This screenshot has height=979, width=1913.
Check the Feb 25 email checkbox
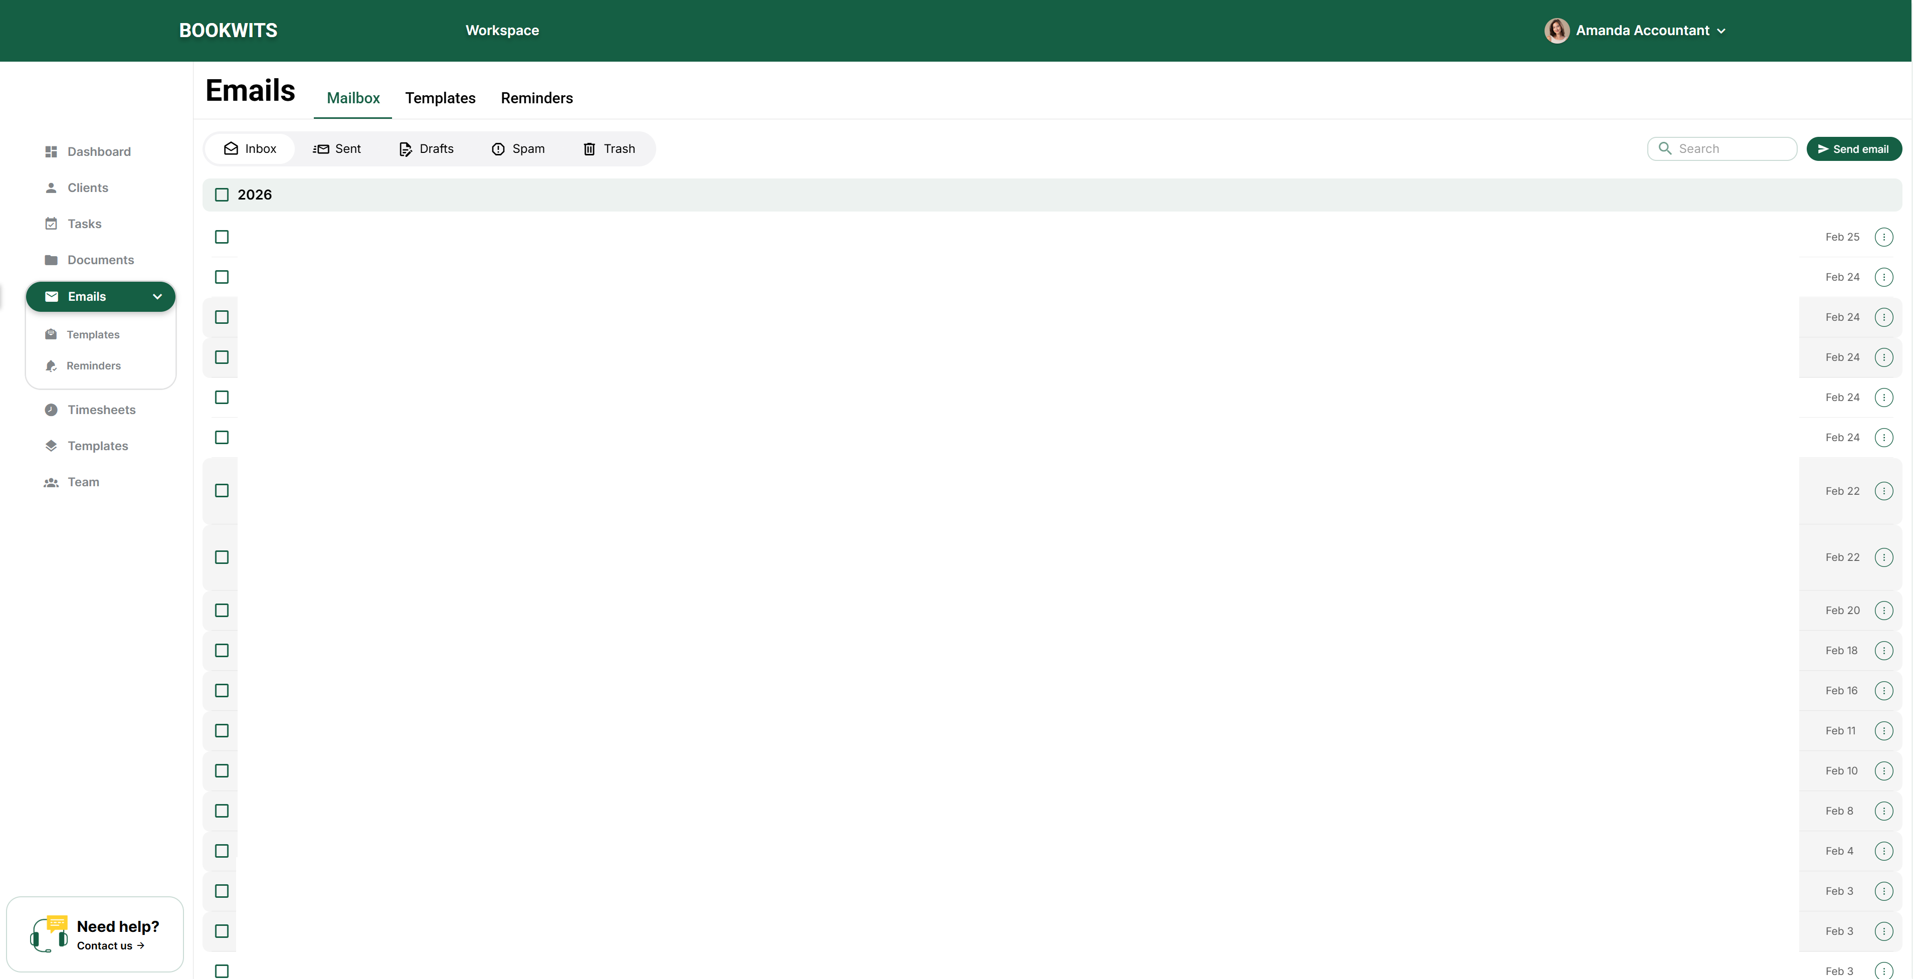[221, 237]
